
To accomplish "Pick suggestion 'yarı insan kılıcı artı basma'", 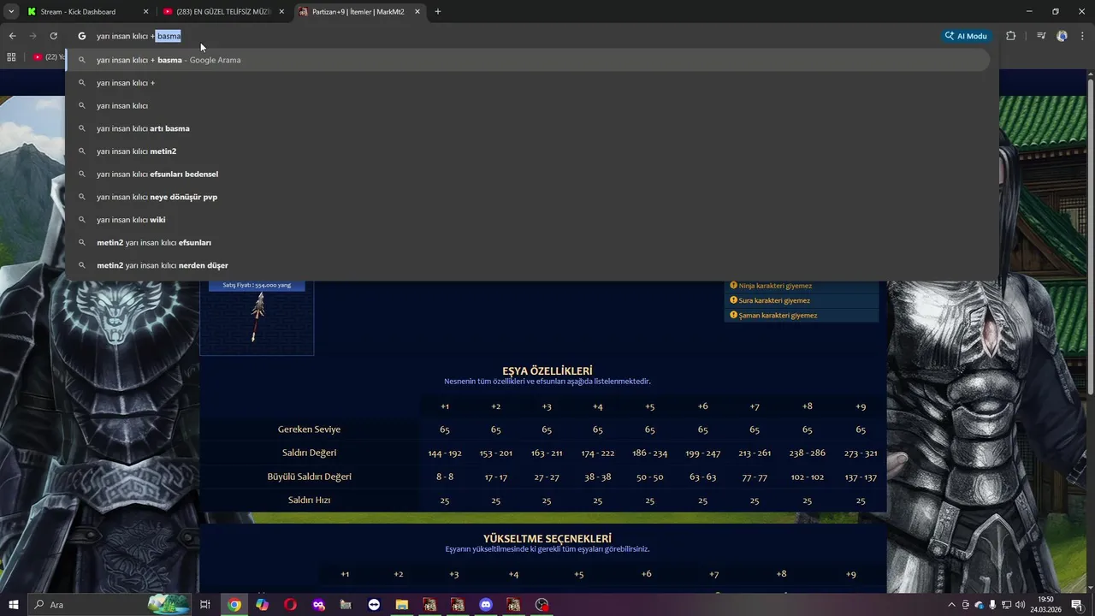I will coord(528,128).
